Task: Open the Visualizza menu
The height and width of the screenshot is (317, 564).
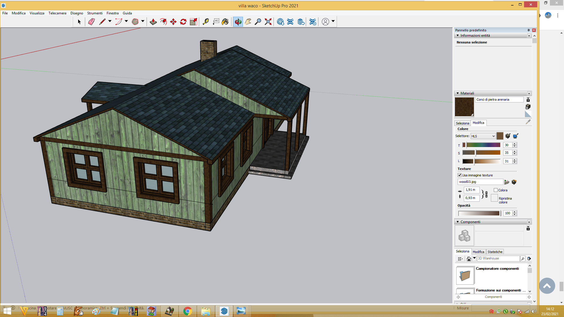Action: tap(37, 13)
